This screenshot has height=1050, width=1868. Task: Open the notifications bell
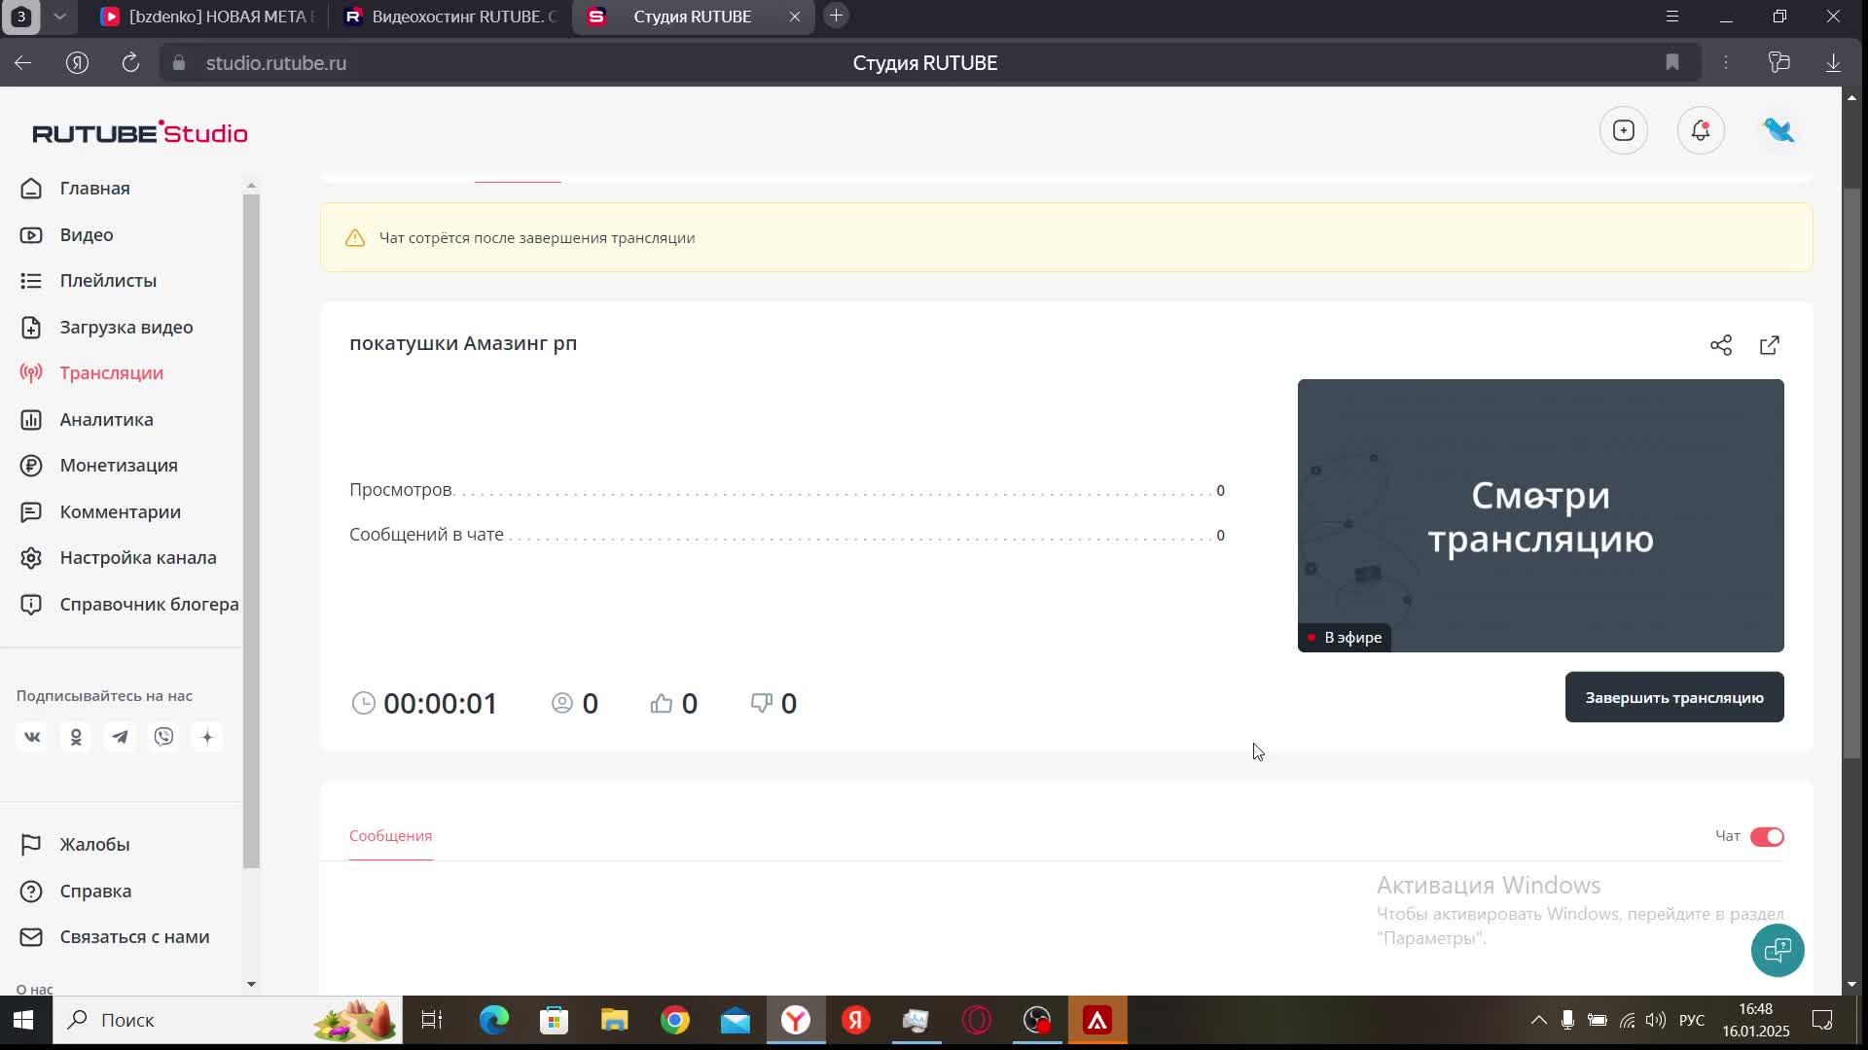1701,130
